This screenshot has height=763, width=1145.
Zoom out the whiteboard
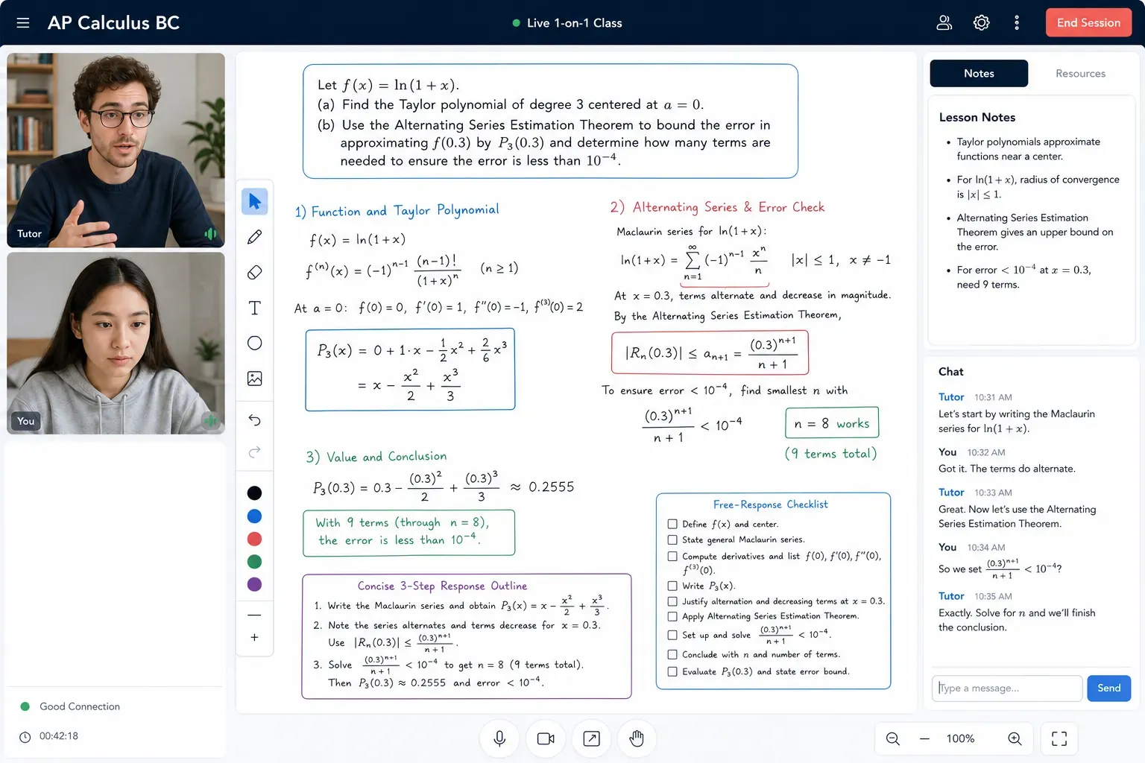click(893, 738)
